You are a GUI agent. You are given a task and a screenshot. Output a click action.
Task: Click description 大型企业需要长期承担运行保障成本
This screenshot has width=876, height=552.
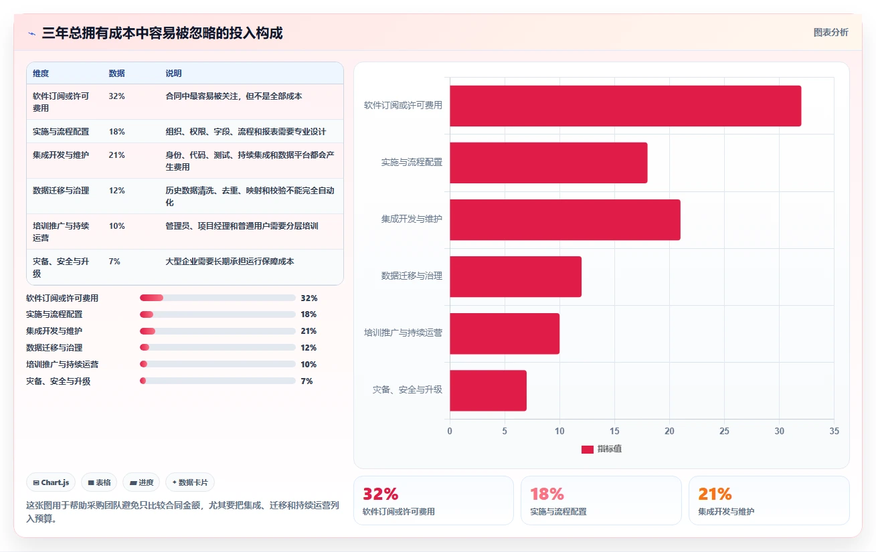pos(230,262)
